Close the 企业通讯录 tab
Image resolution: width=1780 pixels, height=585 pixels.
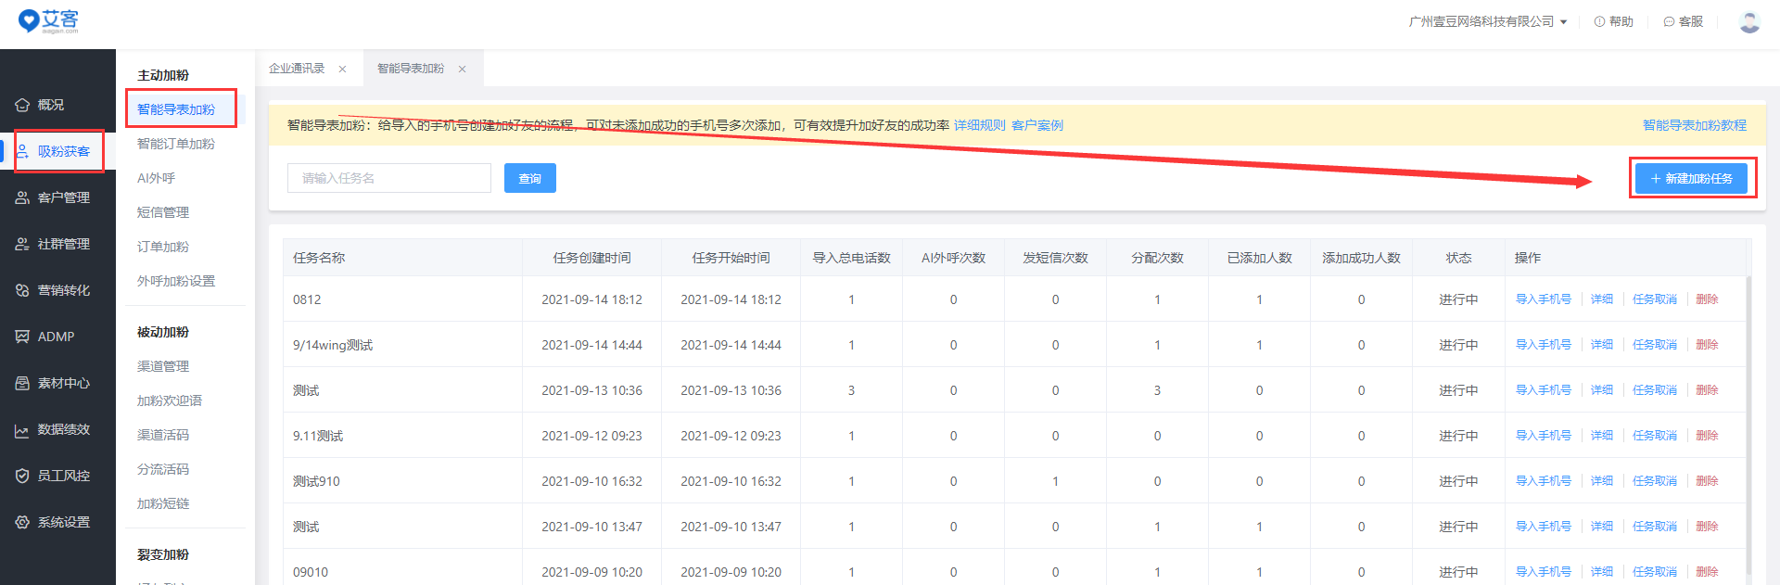click(x=342, y=70)
